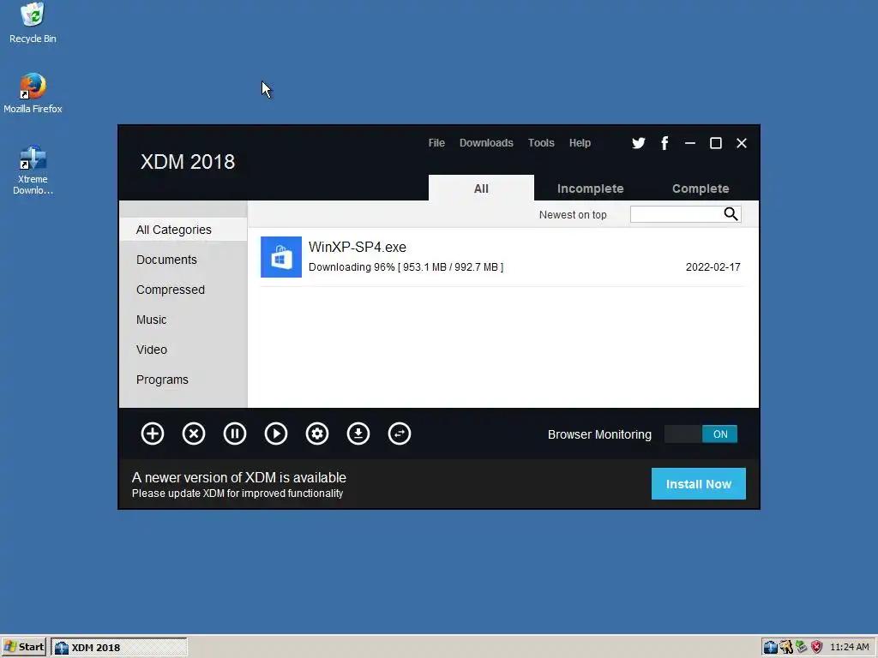Maximize the XDM window

(716, 143)
